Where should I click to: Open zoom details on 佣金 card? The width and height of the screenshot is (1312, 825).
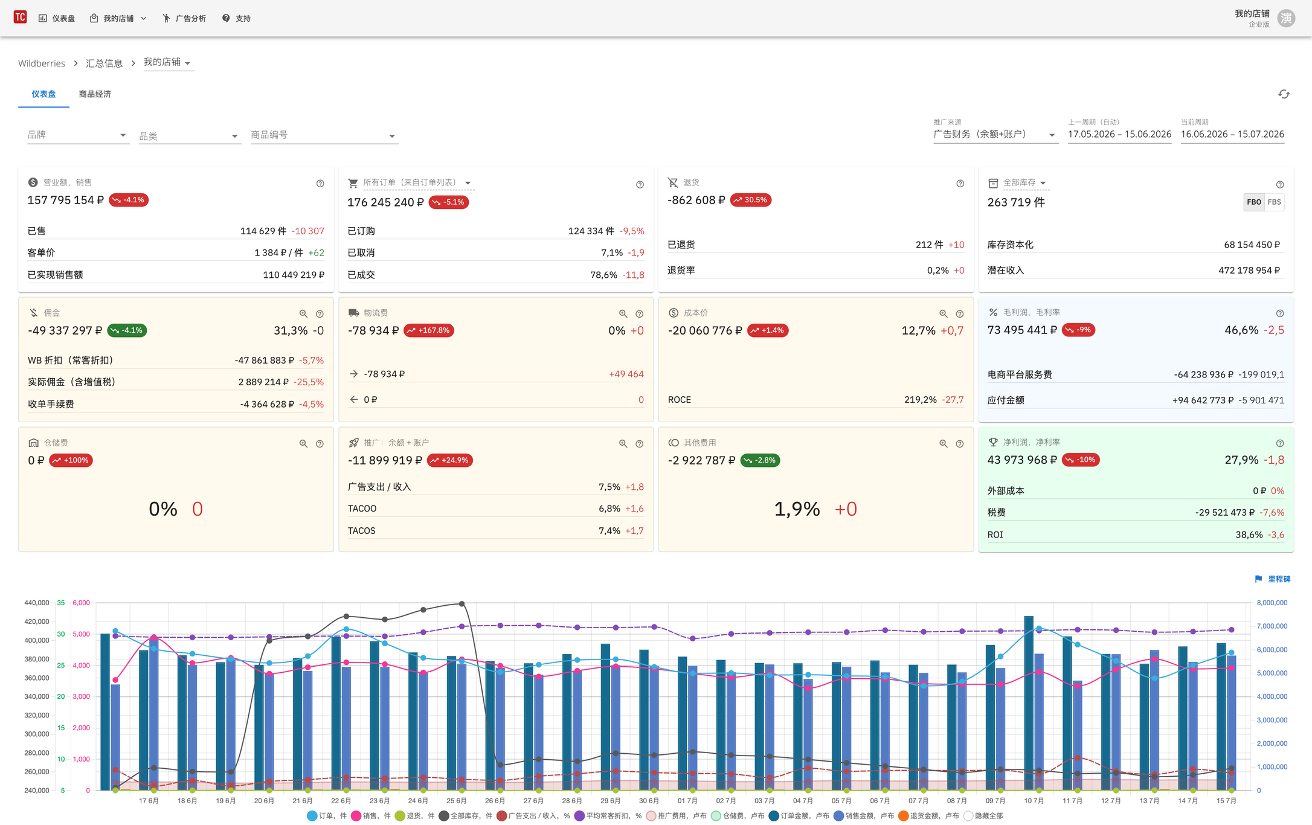pos(303,313)
